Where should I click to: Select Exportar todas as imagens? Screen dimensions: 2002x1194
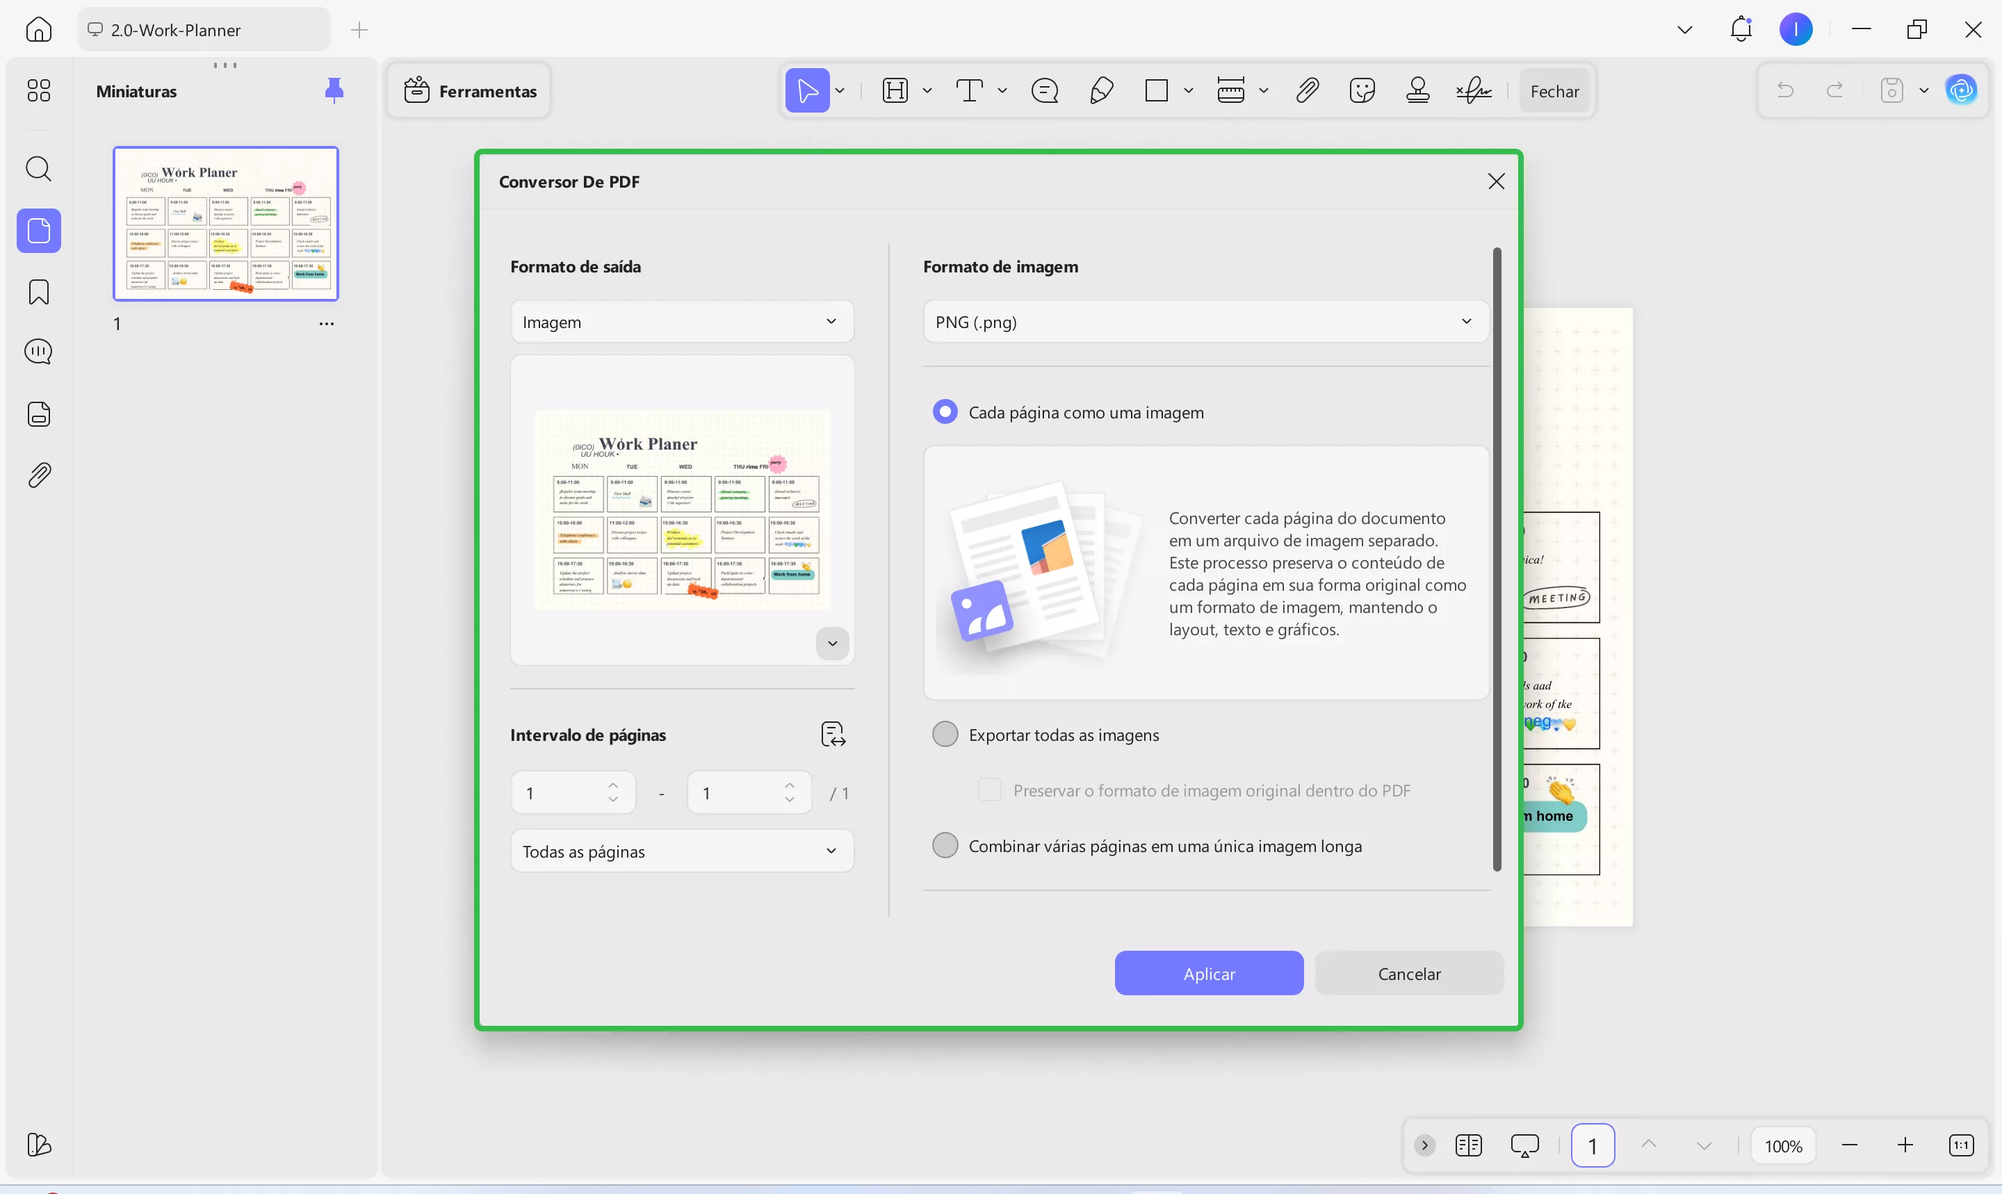945,734
